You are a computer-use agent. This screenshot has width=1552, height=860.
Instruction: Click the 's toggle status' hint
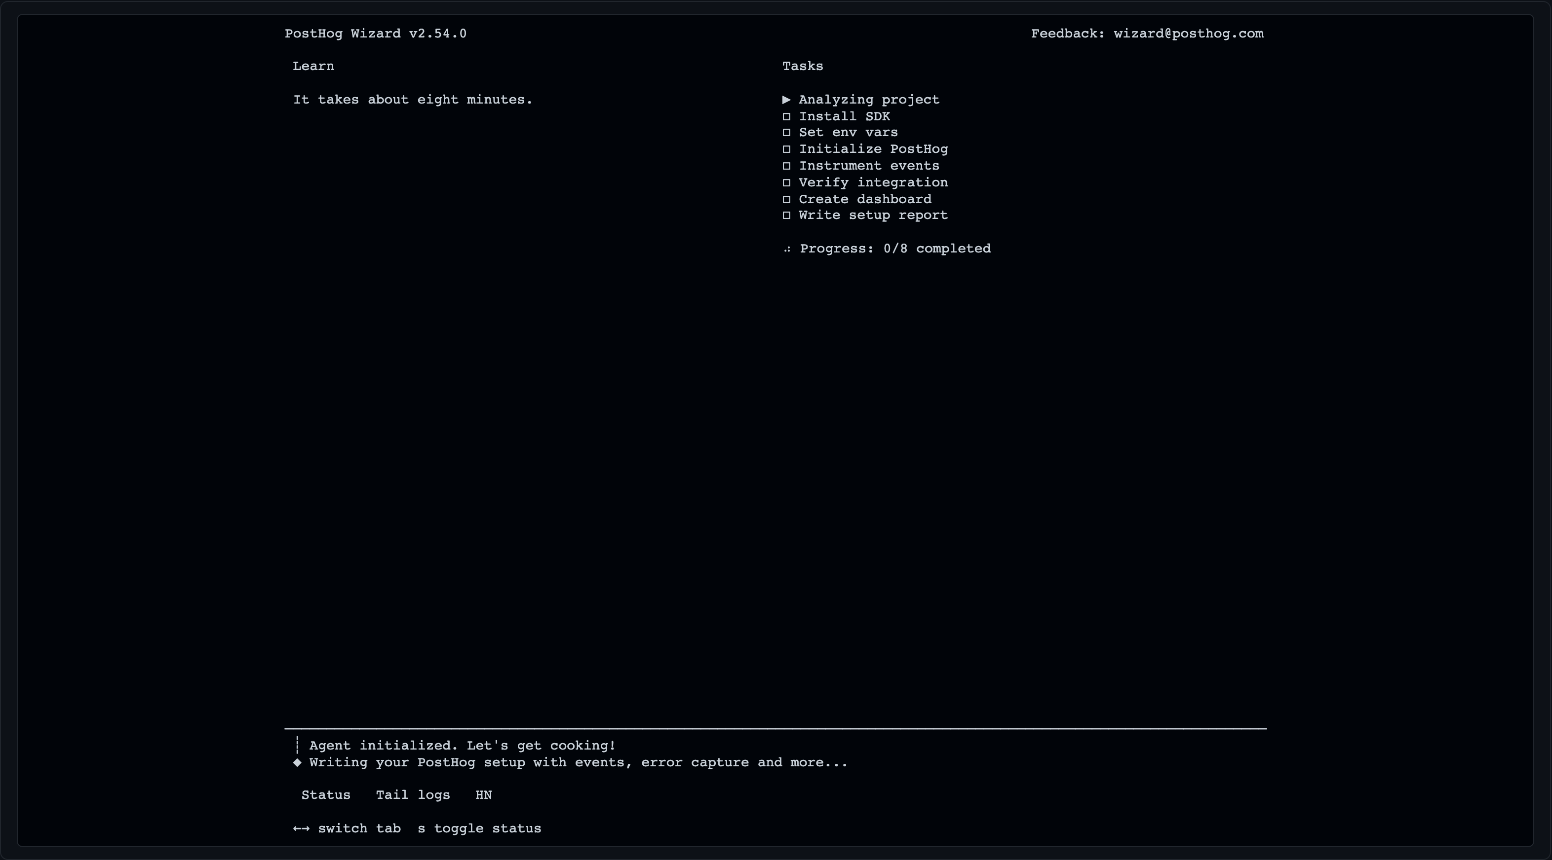(479, 829)
